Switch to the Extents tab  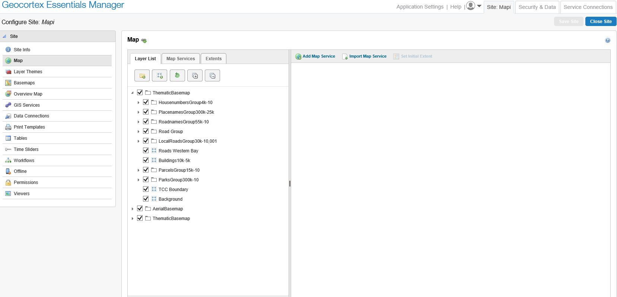point(213,59)
